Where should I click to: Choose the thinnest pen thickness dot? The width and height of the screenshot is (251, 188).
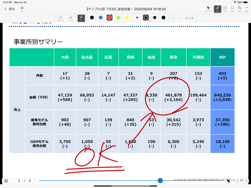(137, 18)
